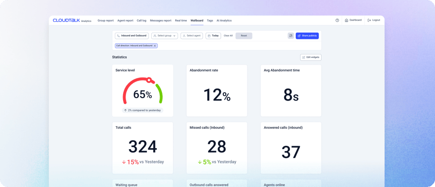Viewport: 435px width, 187px height.
Task: Open the Tags tab
Action: 210,20
